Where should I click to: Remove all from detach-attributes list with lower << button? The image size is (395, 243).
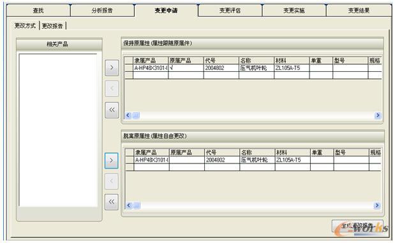tap(111, 202)
